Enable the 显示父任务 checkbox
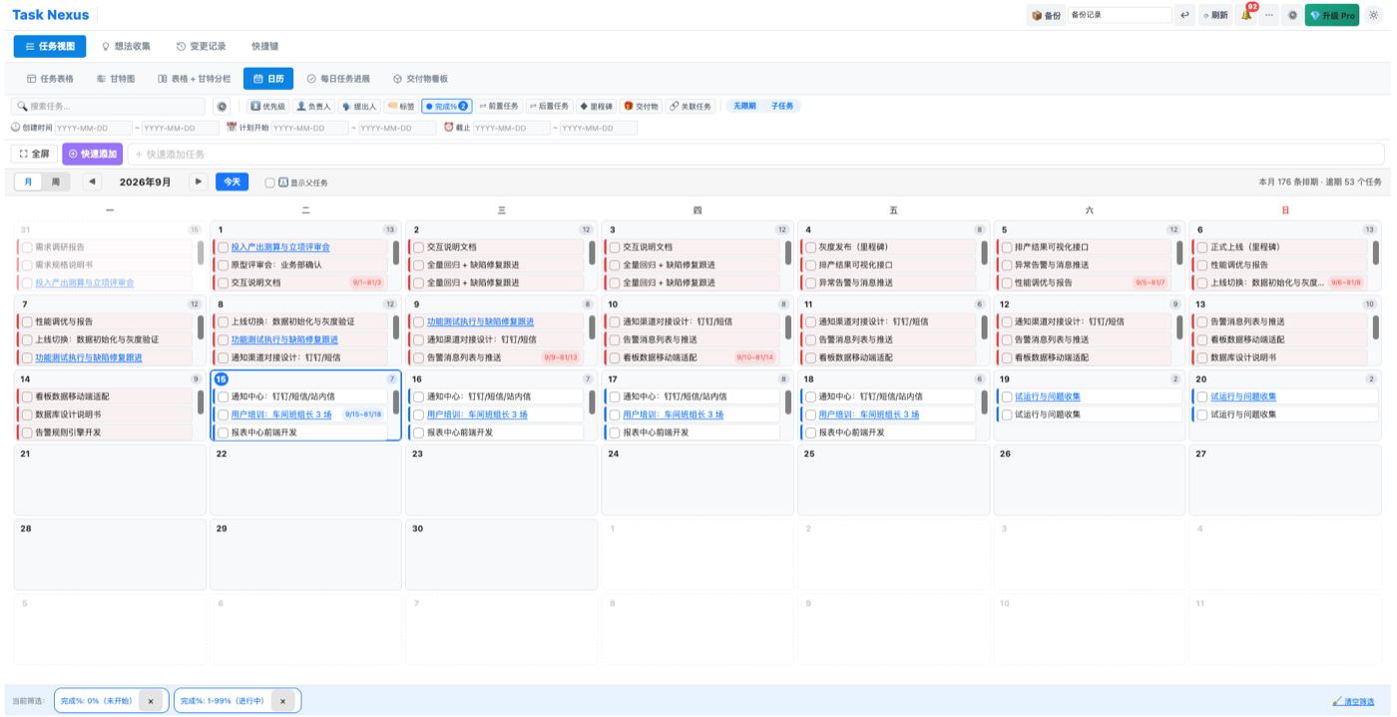 click(x=269, y=182)
